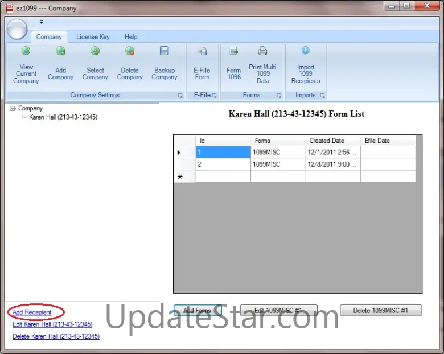Click the Efile Date cell in row 1
444x354 pixels.
pos(388,152)
